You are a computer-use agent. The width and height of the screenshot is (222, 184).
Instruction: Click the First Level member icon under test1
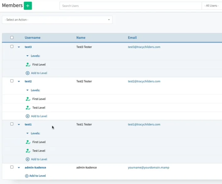click(28, 142)
